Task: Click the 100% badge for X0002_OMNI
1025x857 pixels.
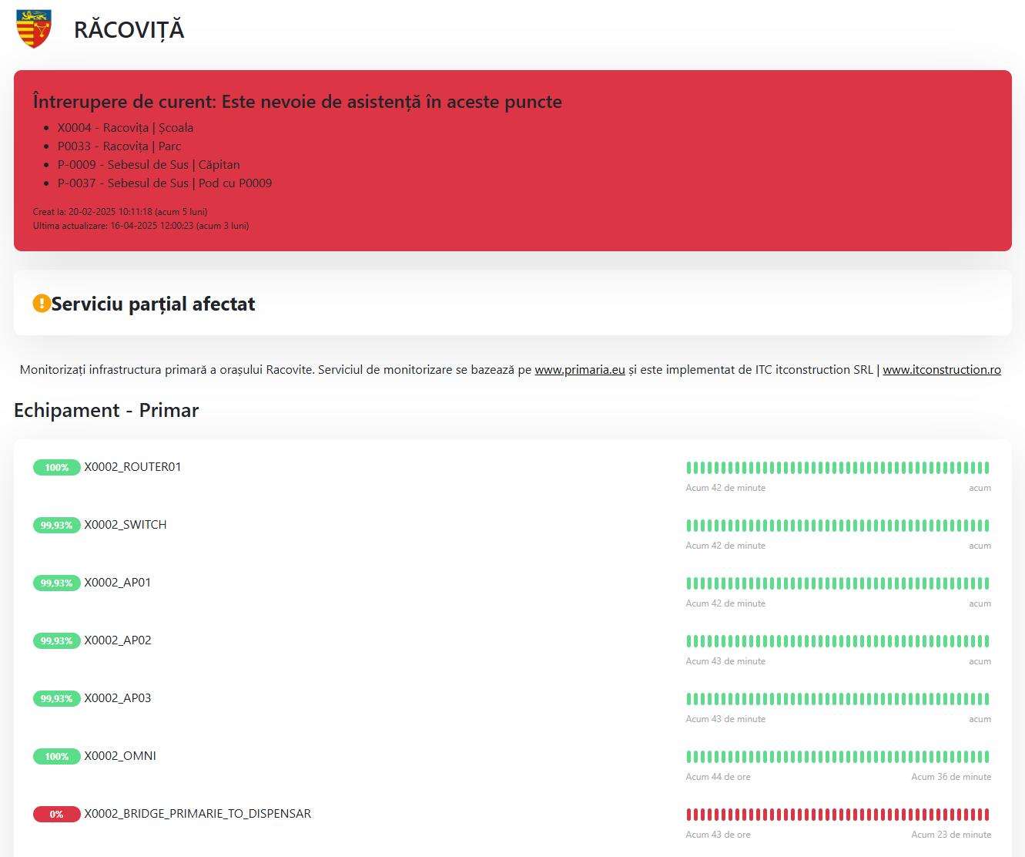Action: (x=56, y=757)
